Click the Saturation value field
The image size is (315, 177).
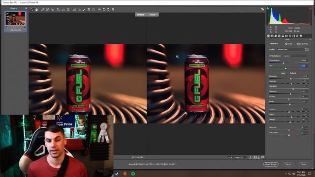coord(305,132)
